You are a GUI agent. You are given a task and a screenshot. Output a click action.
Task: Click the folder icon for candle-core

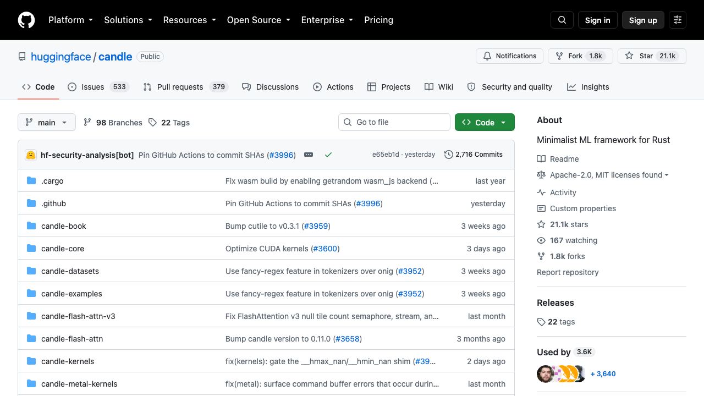pyautogui.click(x=31, y=248)
